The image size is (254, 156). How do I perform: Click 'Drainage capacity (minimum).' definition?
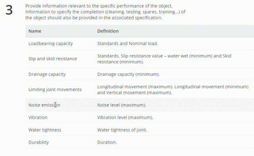click(x=128, y=74)
